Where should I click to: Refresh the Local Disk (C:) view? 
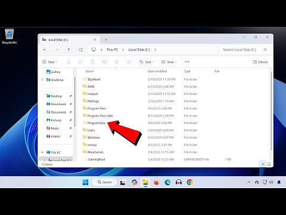81,50
